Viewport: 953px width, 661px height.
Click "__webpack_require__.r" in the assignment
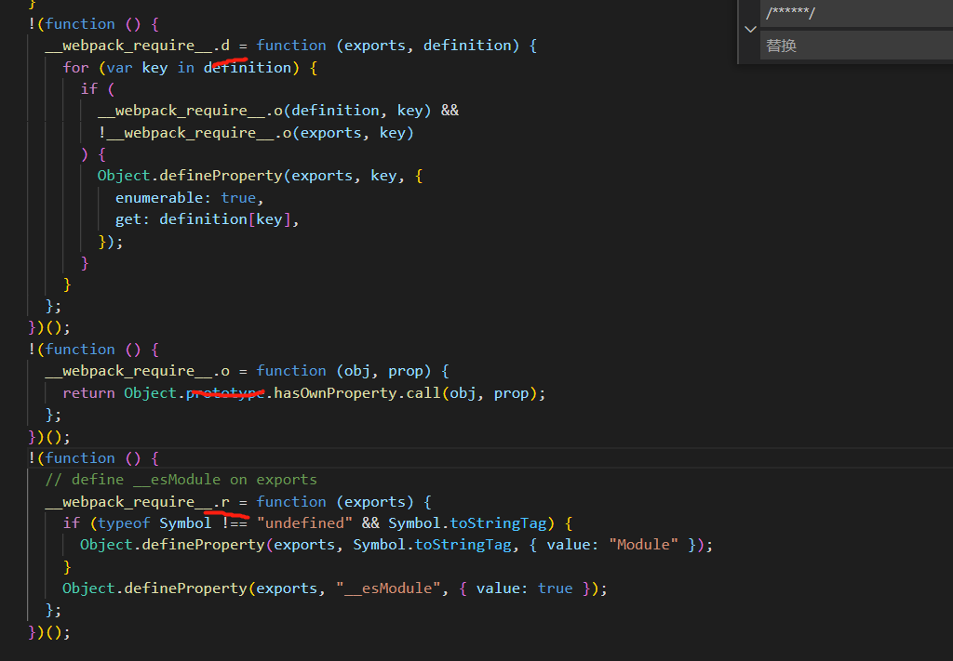point(138,502)
